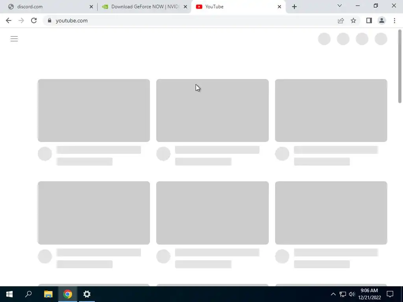Show hidden system tray icons
This screenshot has width=403, height=302.
(x=333, y=294)
